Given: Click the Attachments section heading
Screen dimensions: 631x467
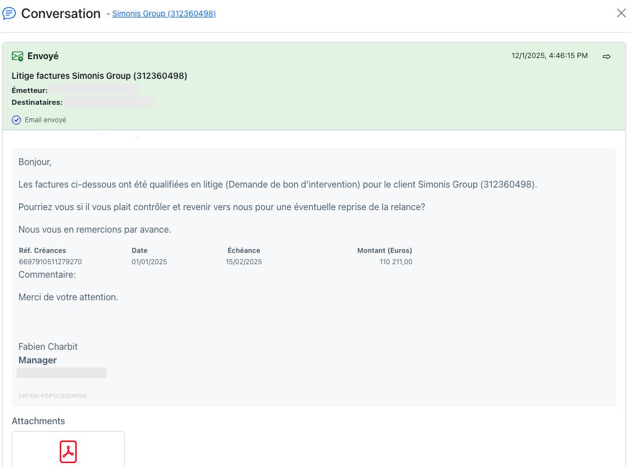Looking at the screenshot, I should tap(38, 421).
